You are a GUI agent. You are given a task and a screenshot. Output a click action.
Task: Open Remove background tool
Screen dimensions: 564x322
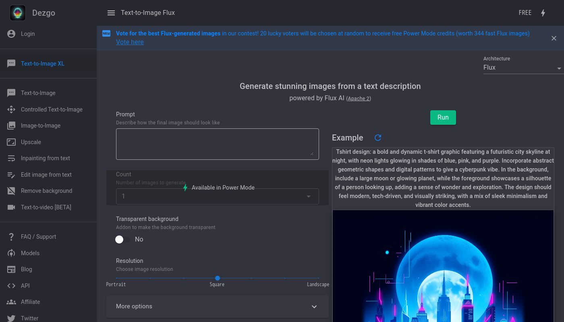tap(48, 191)
